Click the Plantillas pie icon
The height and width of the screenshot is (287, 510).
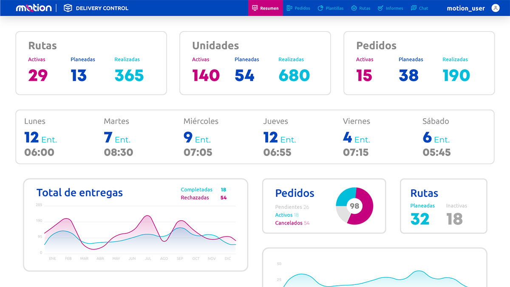(321, 8)
